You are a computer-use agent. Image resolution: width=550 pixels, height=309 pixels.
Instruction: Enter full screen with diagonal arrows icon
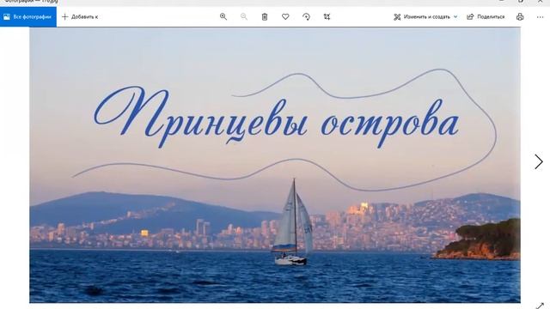[x=541, y=306]
